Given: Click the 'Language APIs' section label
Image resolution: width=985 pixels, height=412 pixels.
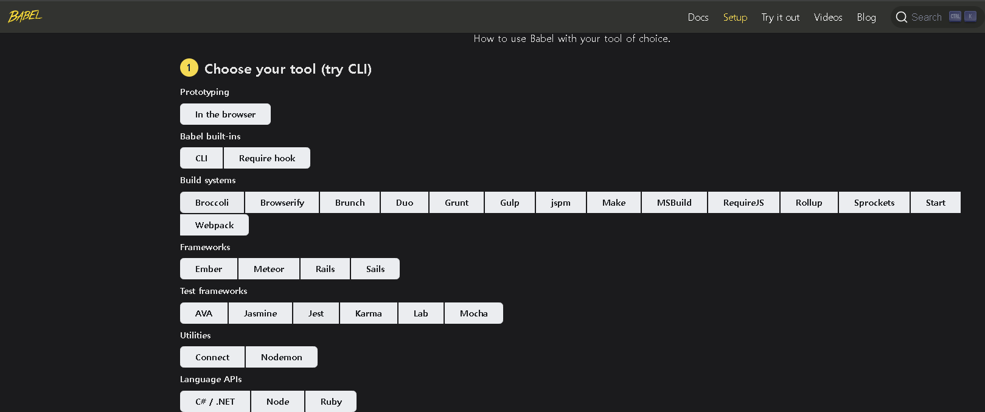Looking at the screenshot, I should [211, 379].
